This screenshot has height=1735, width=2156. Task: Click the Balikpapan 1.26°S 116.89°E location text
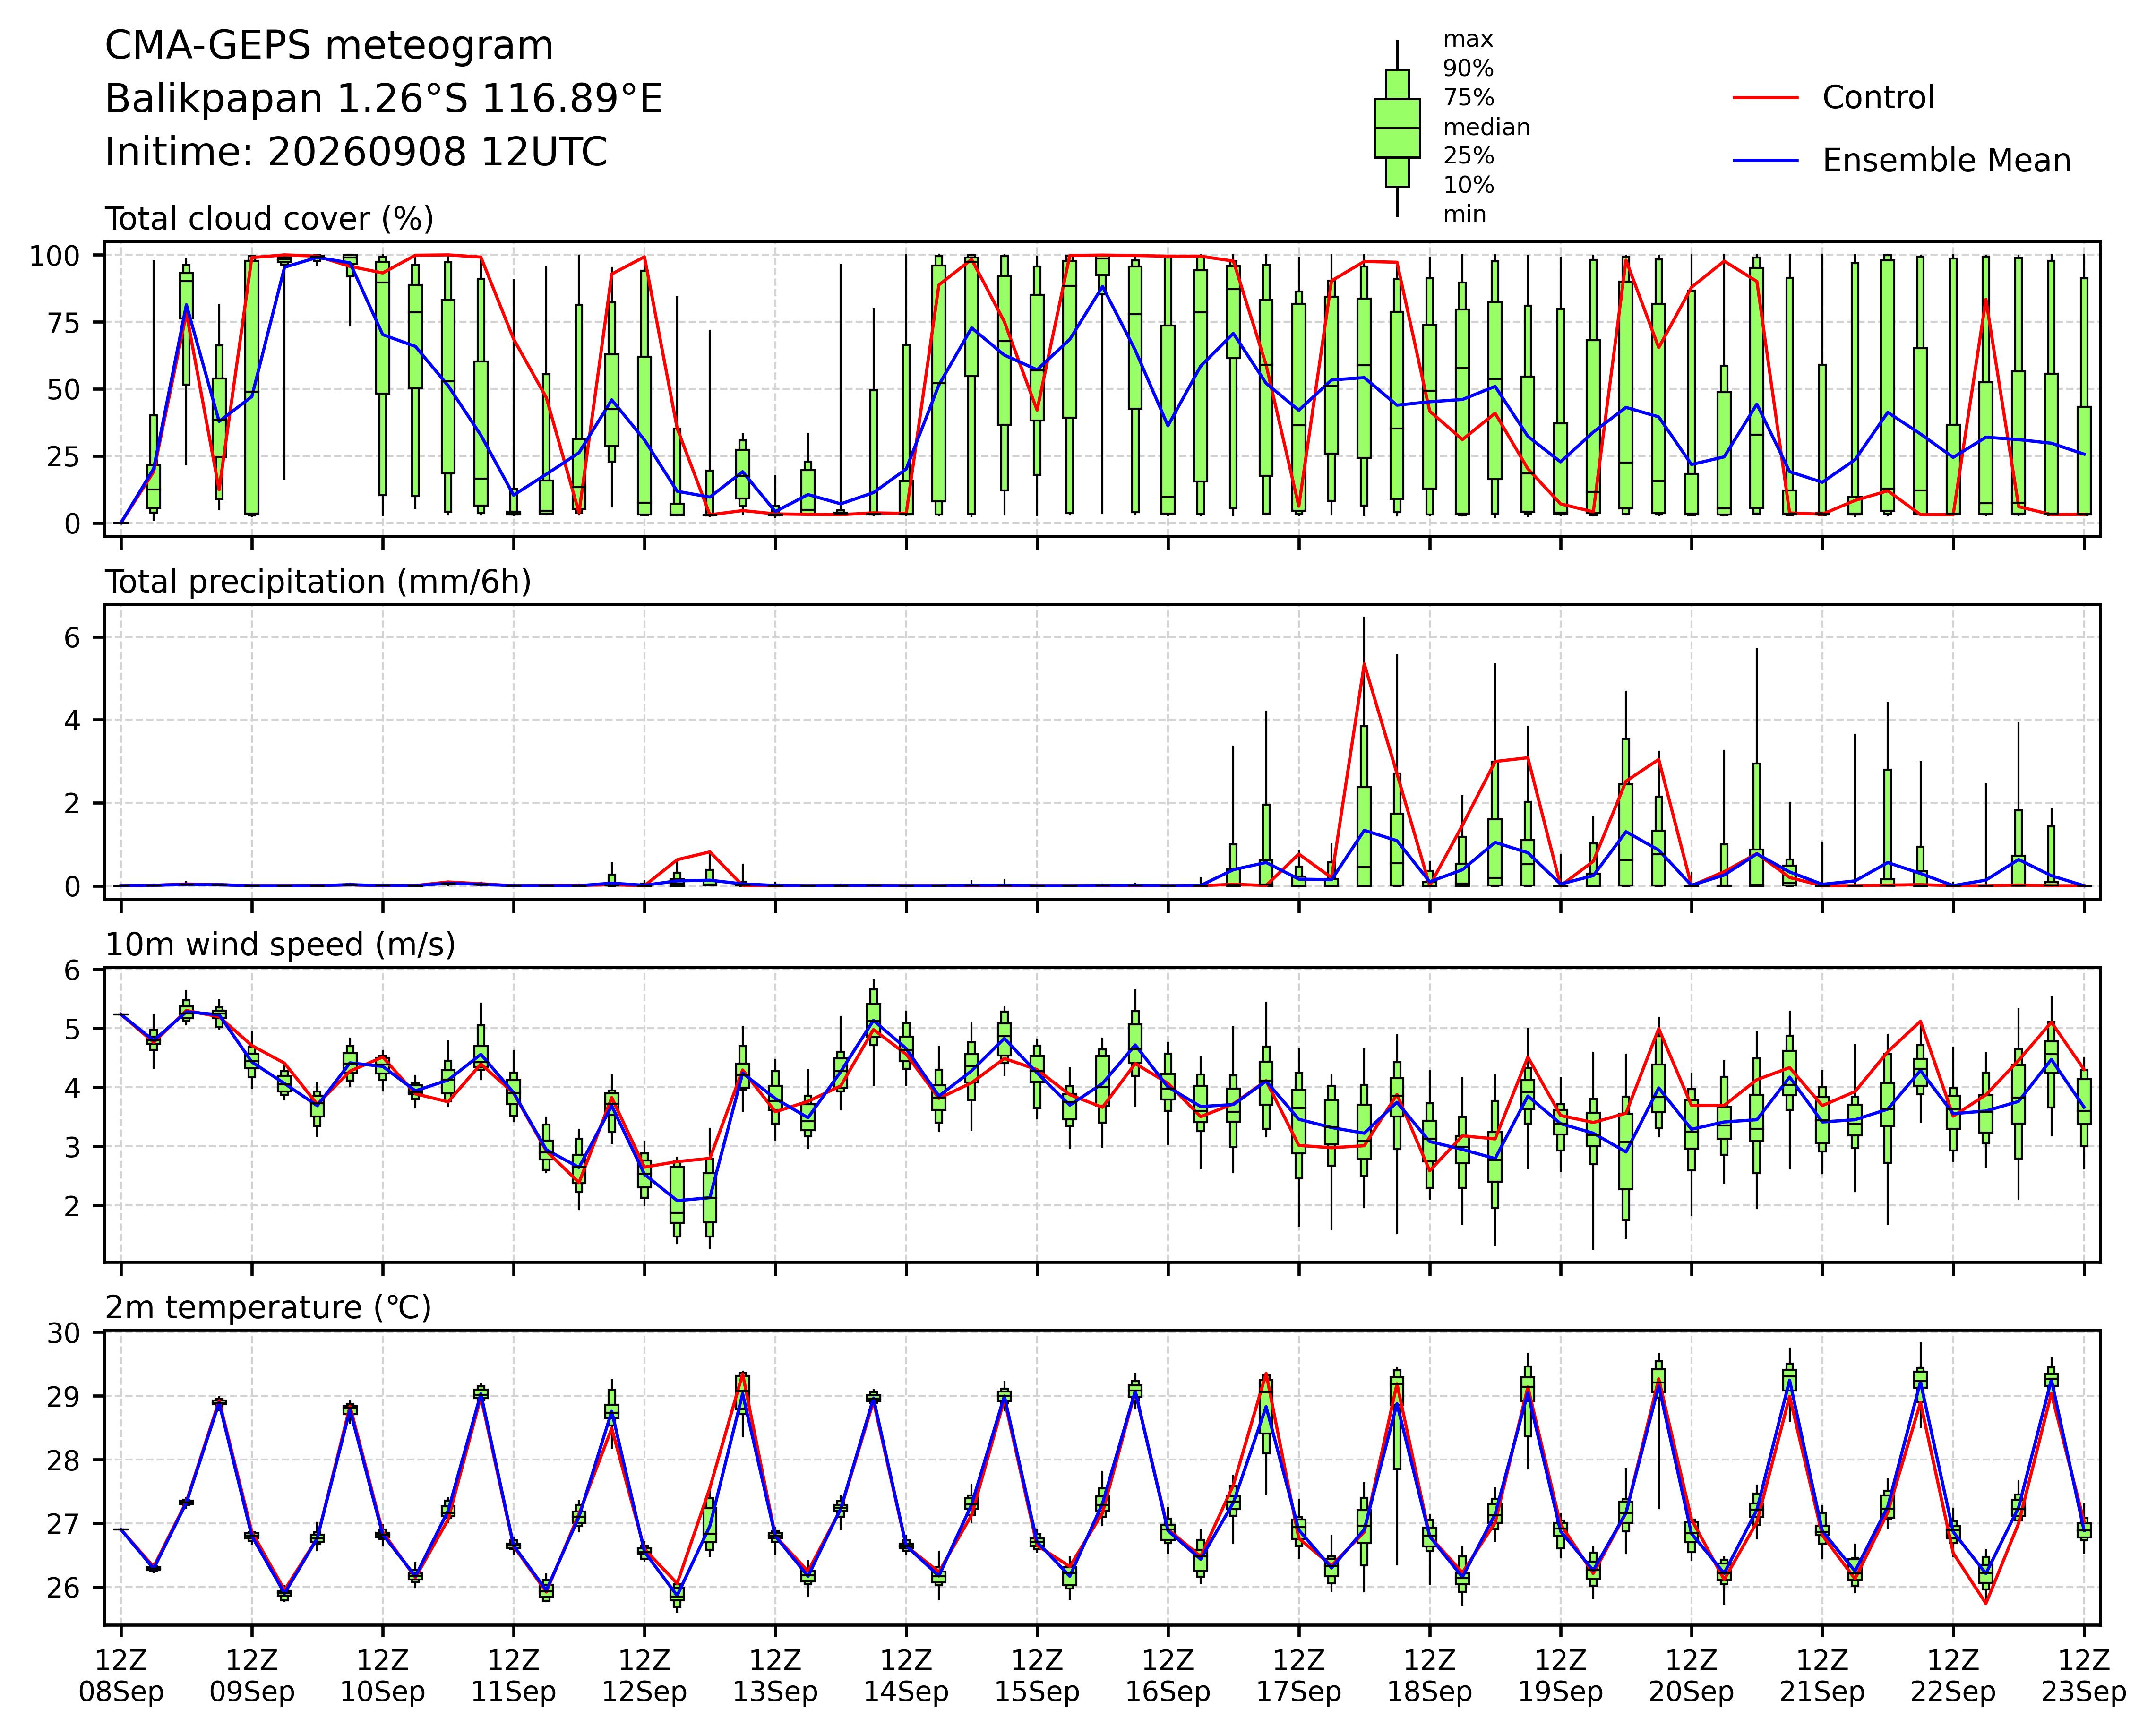[x=384, y=100]
